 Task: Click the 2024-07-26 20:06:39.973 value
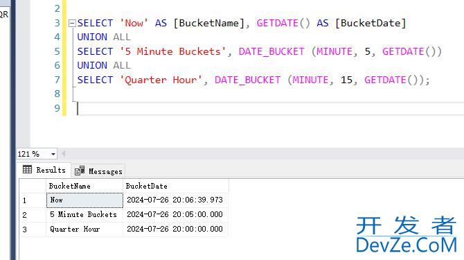coord(175,200)
